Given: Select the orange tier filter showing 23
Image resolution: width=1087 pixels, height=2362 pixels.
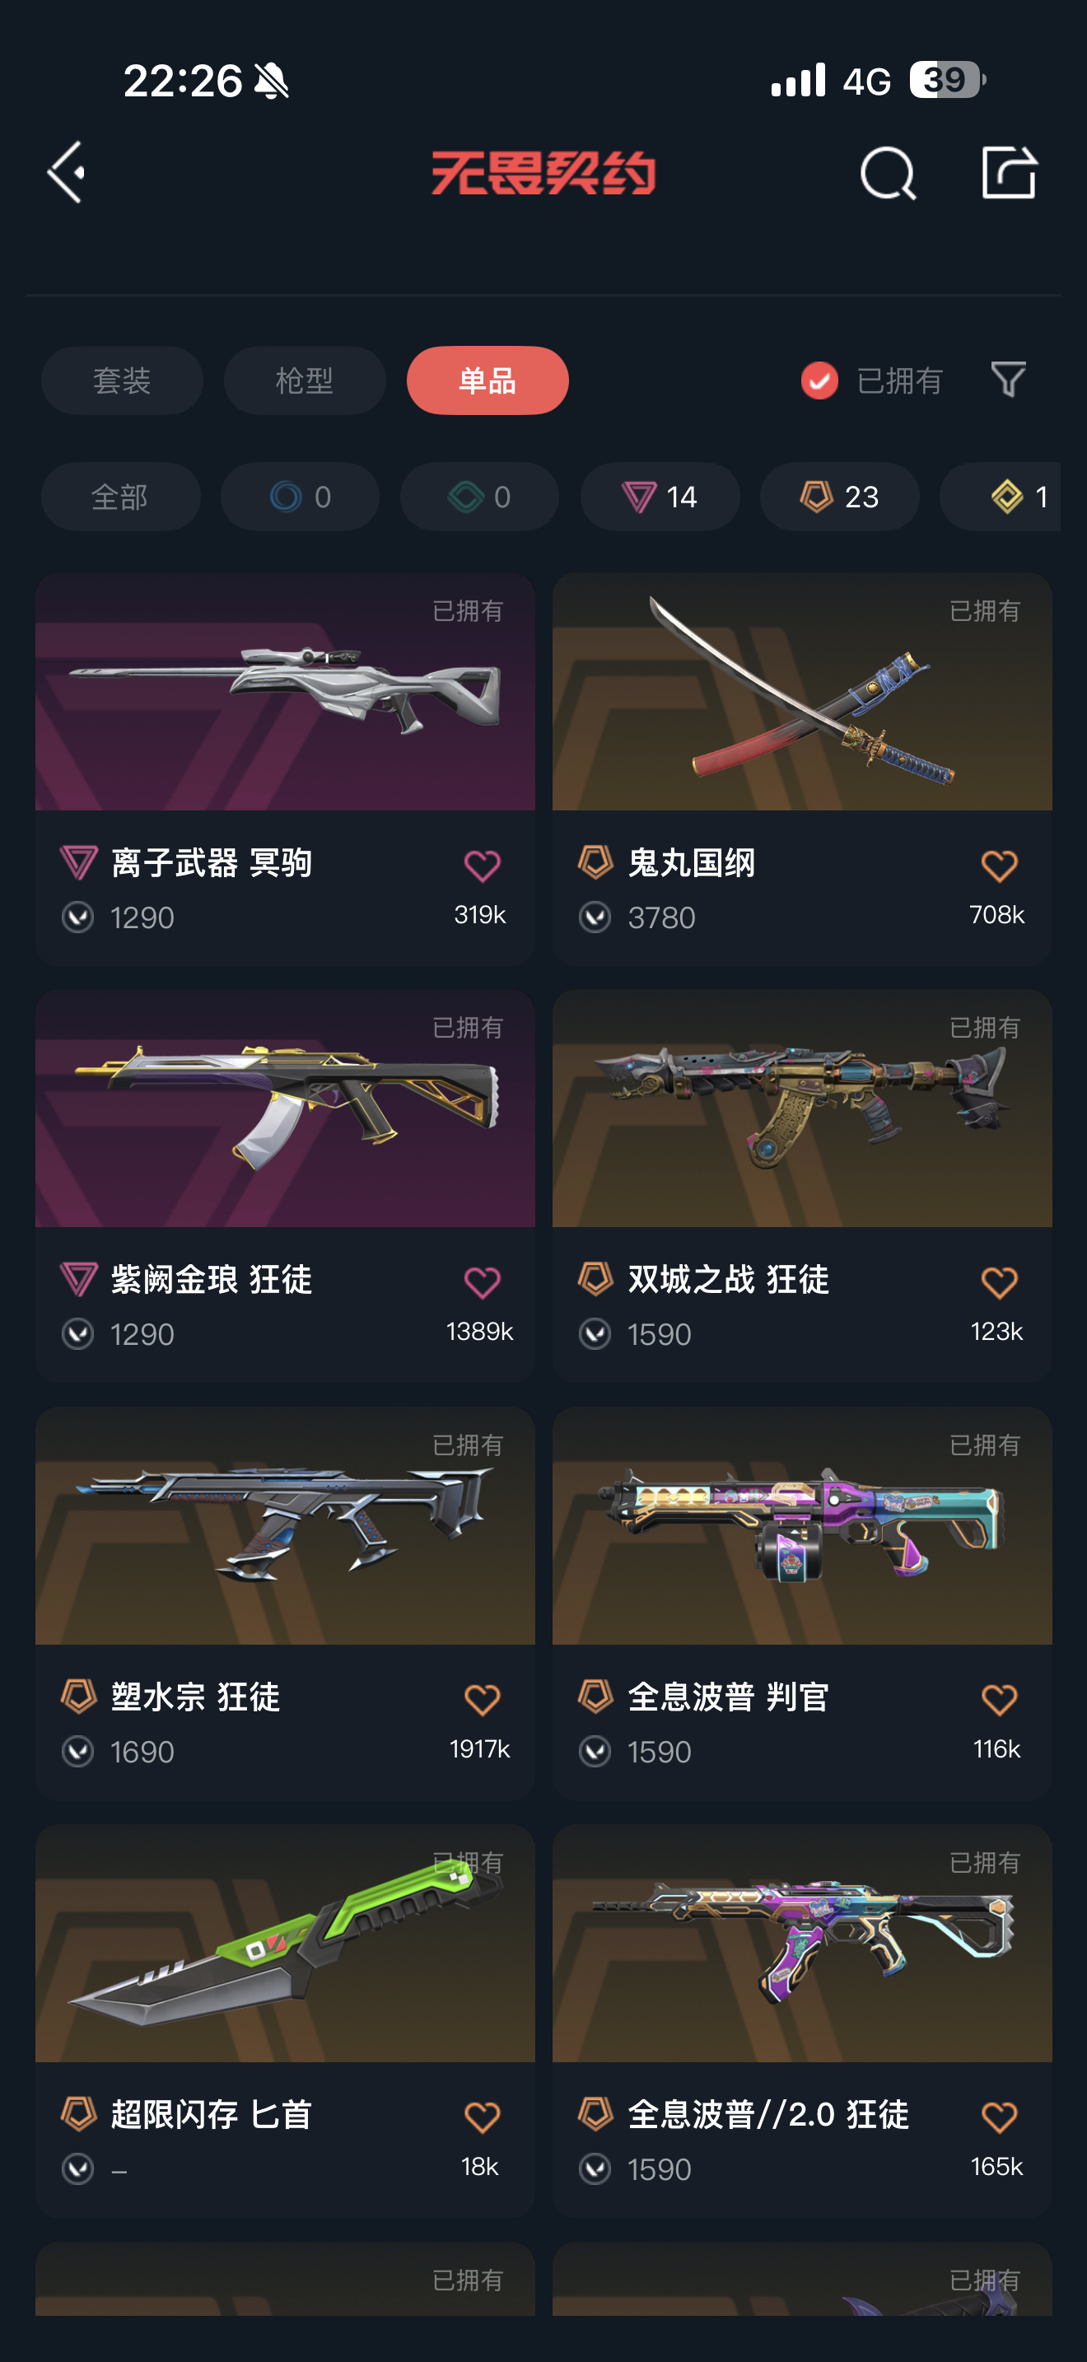Looking at the screenshot, I should tap(839, 497).
